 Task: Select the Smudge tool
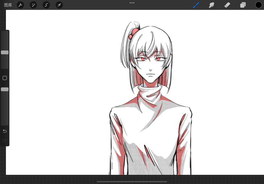[212, 5]
